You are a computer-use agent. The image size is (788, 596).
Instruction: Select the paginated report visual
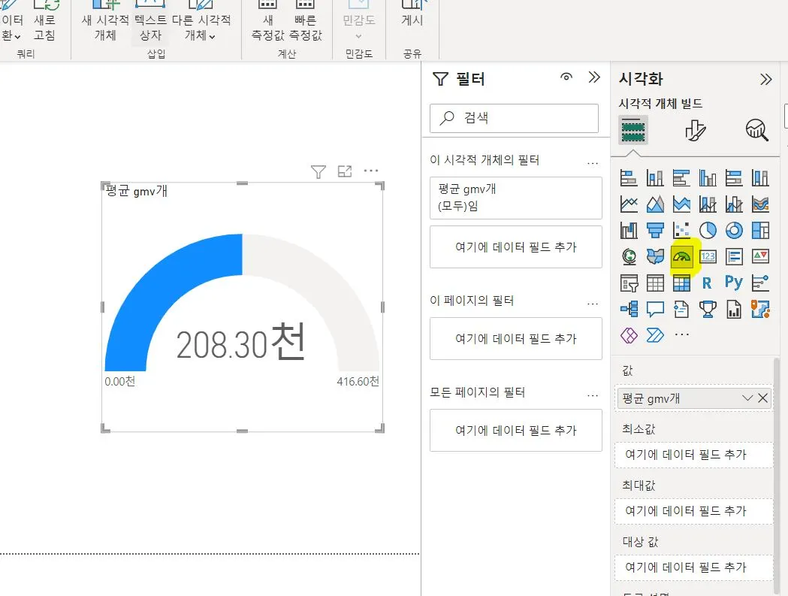[x=734, y=309]
